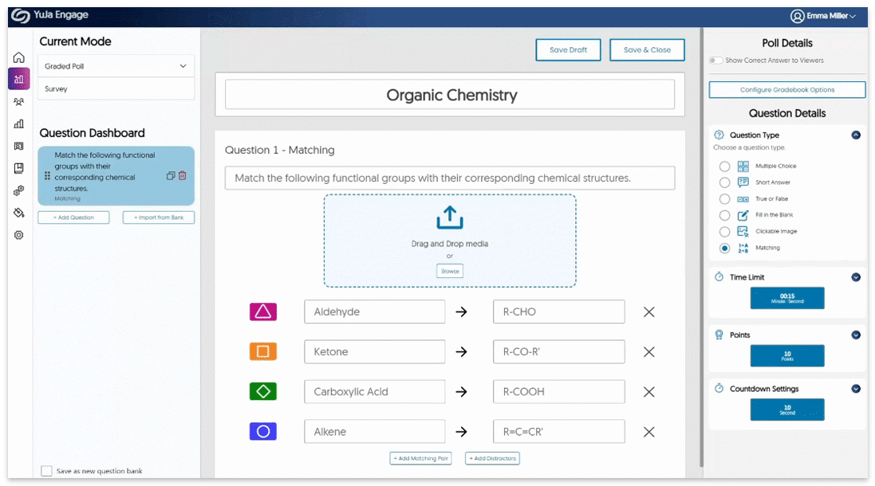This screenshot has width=875, height=486.
Task: Click the upload media arrow icon
Action: 450,218
